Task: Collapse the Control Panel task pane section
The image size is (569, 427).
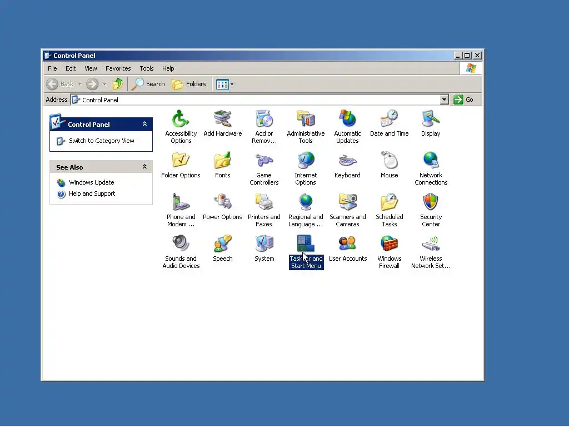Action: coord(144,124)
